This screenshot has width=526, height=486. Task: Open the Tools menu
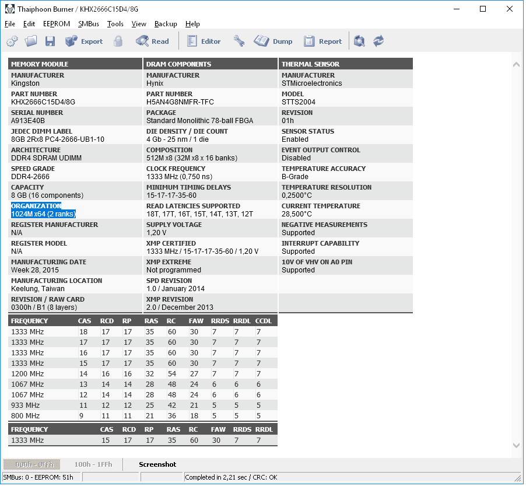[x=115, y=24]
